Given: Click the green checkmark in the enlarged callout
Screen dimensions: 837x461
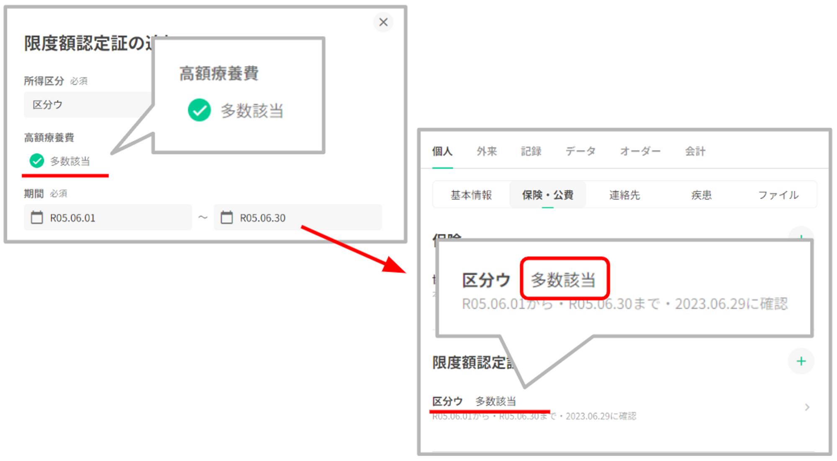Looking at the screenshot, I should click(199, 110).
